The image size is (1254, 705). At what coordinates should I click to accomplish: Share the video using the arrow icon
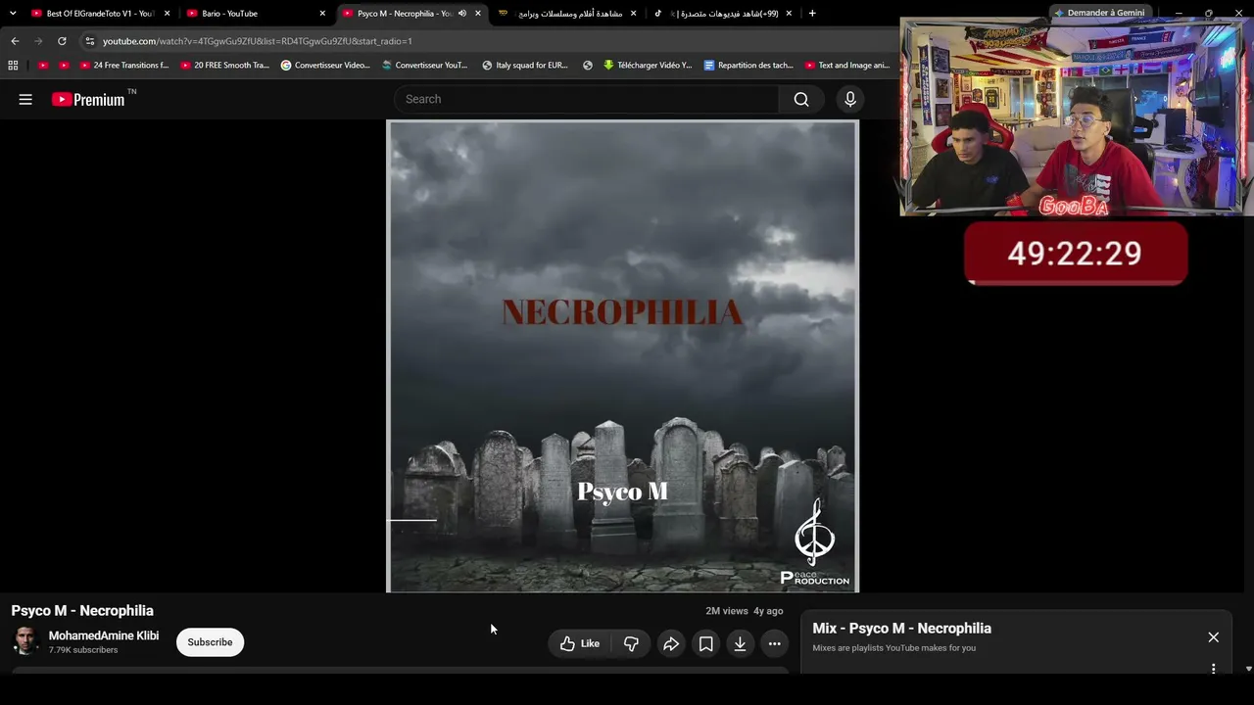pos(671,643)
